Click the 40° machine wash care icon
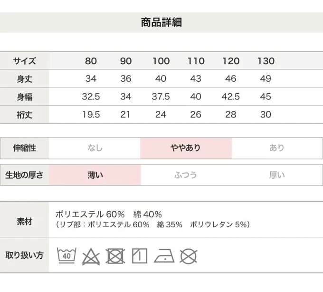The image size is (323, 292). pyautogui.click(x=67, y=256)
